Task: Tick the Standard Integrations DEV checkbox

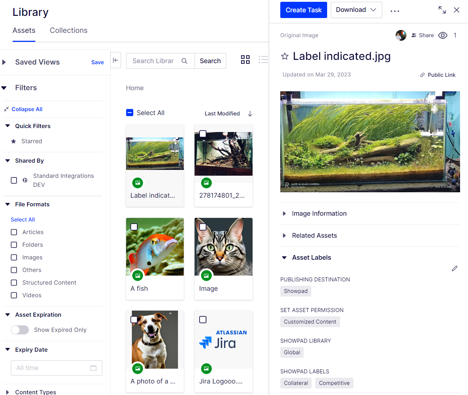Action: click(14, 180)
